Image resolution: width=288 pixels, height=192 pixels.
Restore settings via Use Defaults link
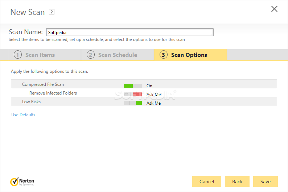23,115
